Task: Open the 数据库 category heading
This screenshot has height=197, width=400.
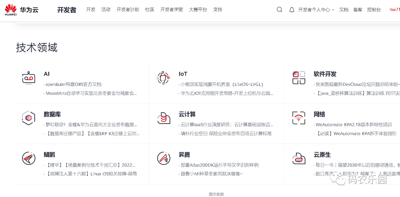Action: tap(52, 114)
